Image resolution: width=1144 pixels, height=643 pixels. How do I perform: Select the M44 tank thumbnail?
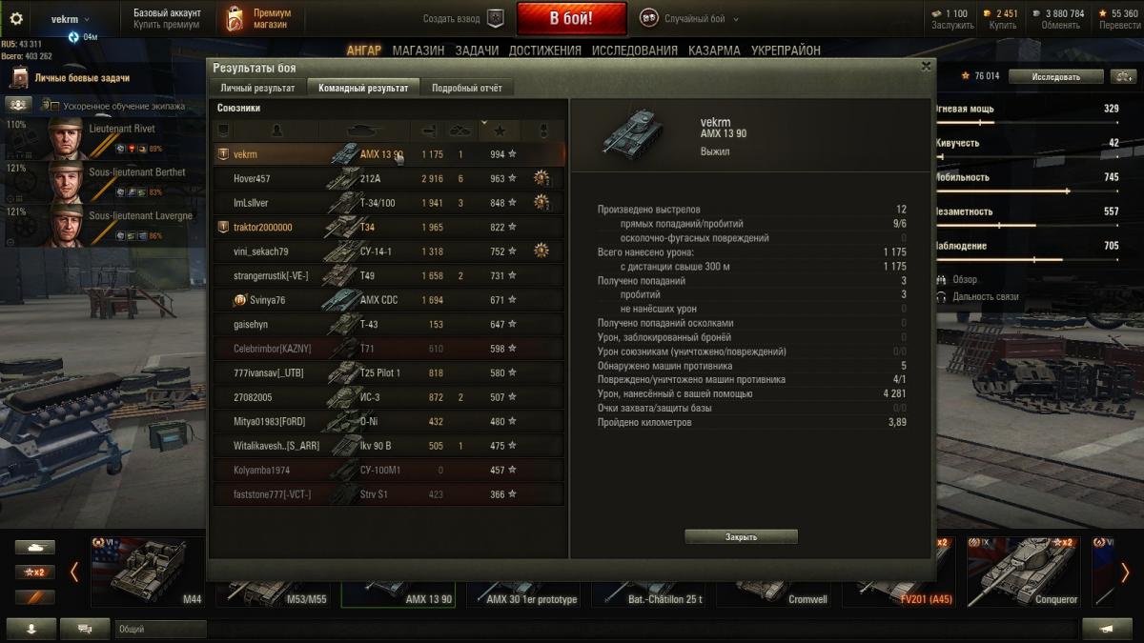click(149, 572)
